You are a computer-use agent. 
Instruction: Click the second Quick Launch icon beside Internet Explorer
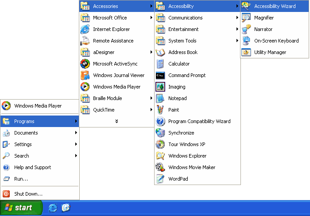pyautogui.click(x=66, y=208)
